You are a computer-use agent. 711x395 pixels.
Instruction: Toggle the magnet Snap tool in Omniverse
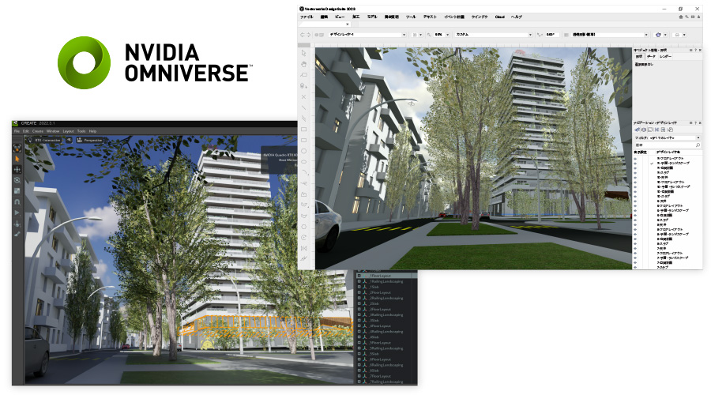[x=17, y=202]
